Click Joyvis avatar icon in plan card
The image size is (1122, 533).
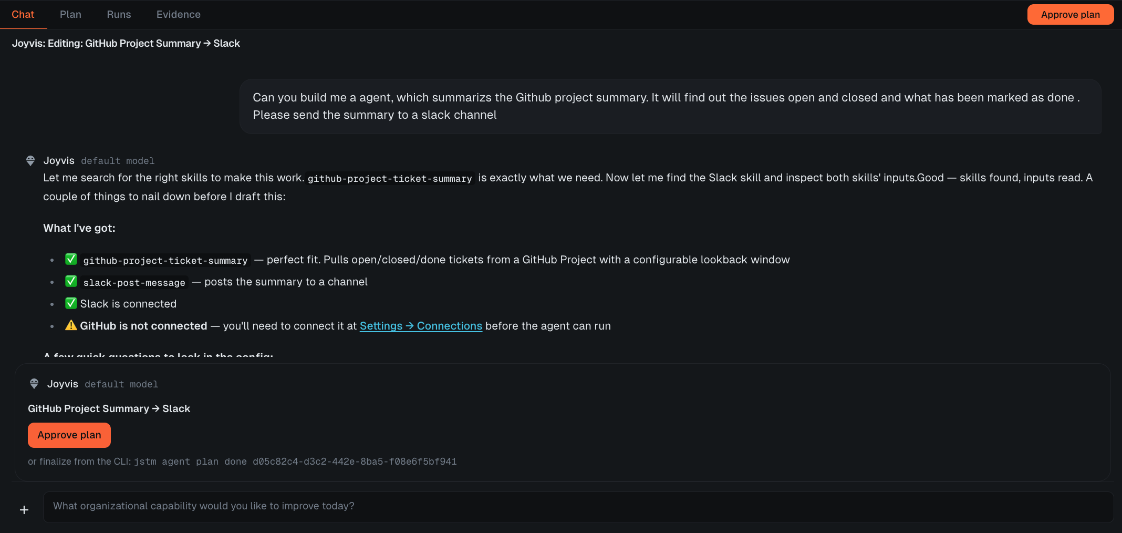[x=34, y=384]
